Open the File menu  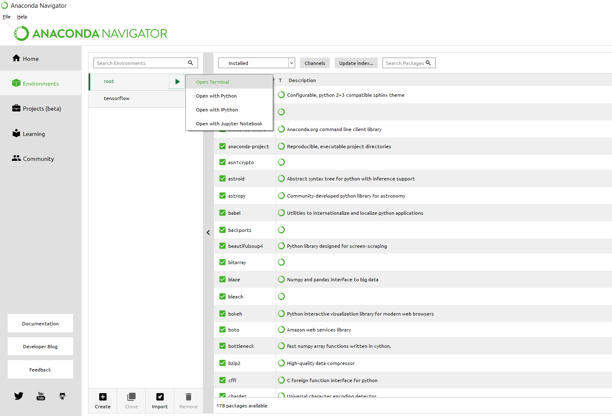pos(7,17)
